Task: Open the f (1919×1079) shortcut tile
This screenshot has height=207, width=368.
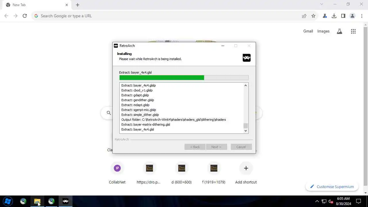Action: [x=214, y=172]
